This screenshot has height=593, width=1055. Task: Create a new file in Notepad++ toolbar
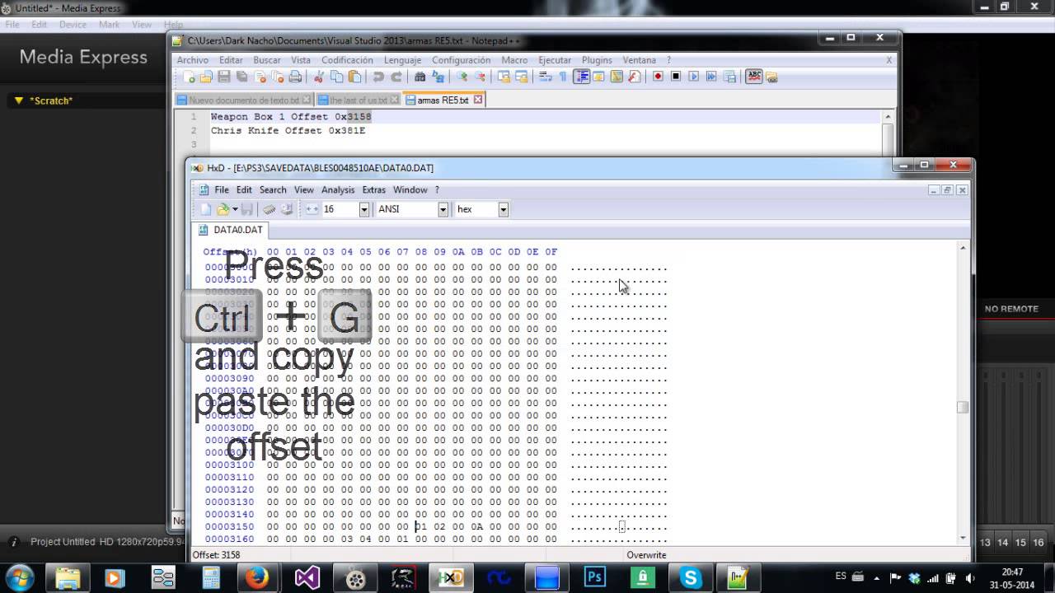point(190,77)
